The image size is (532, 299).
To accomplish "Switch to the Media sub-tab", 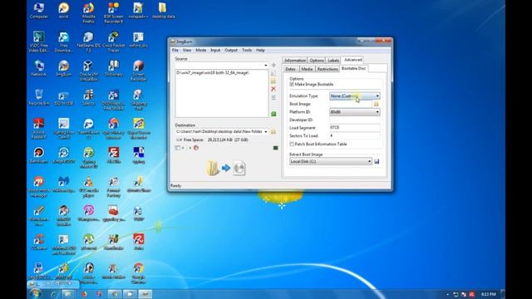I will click(x=307, y=69).
